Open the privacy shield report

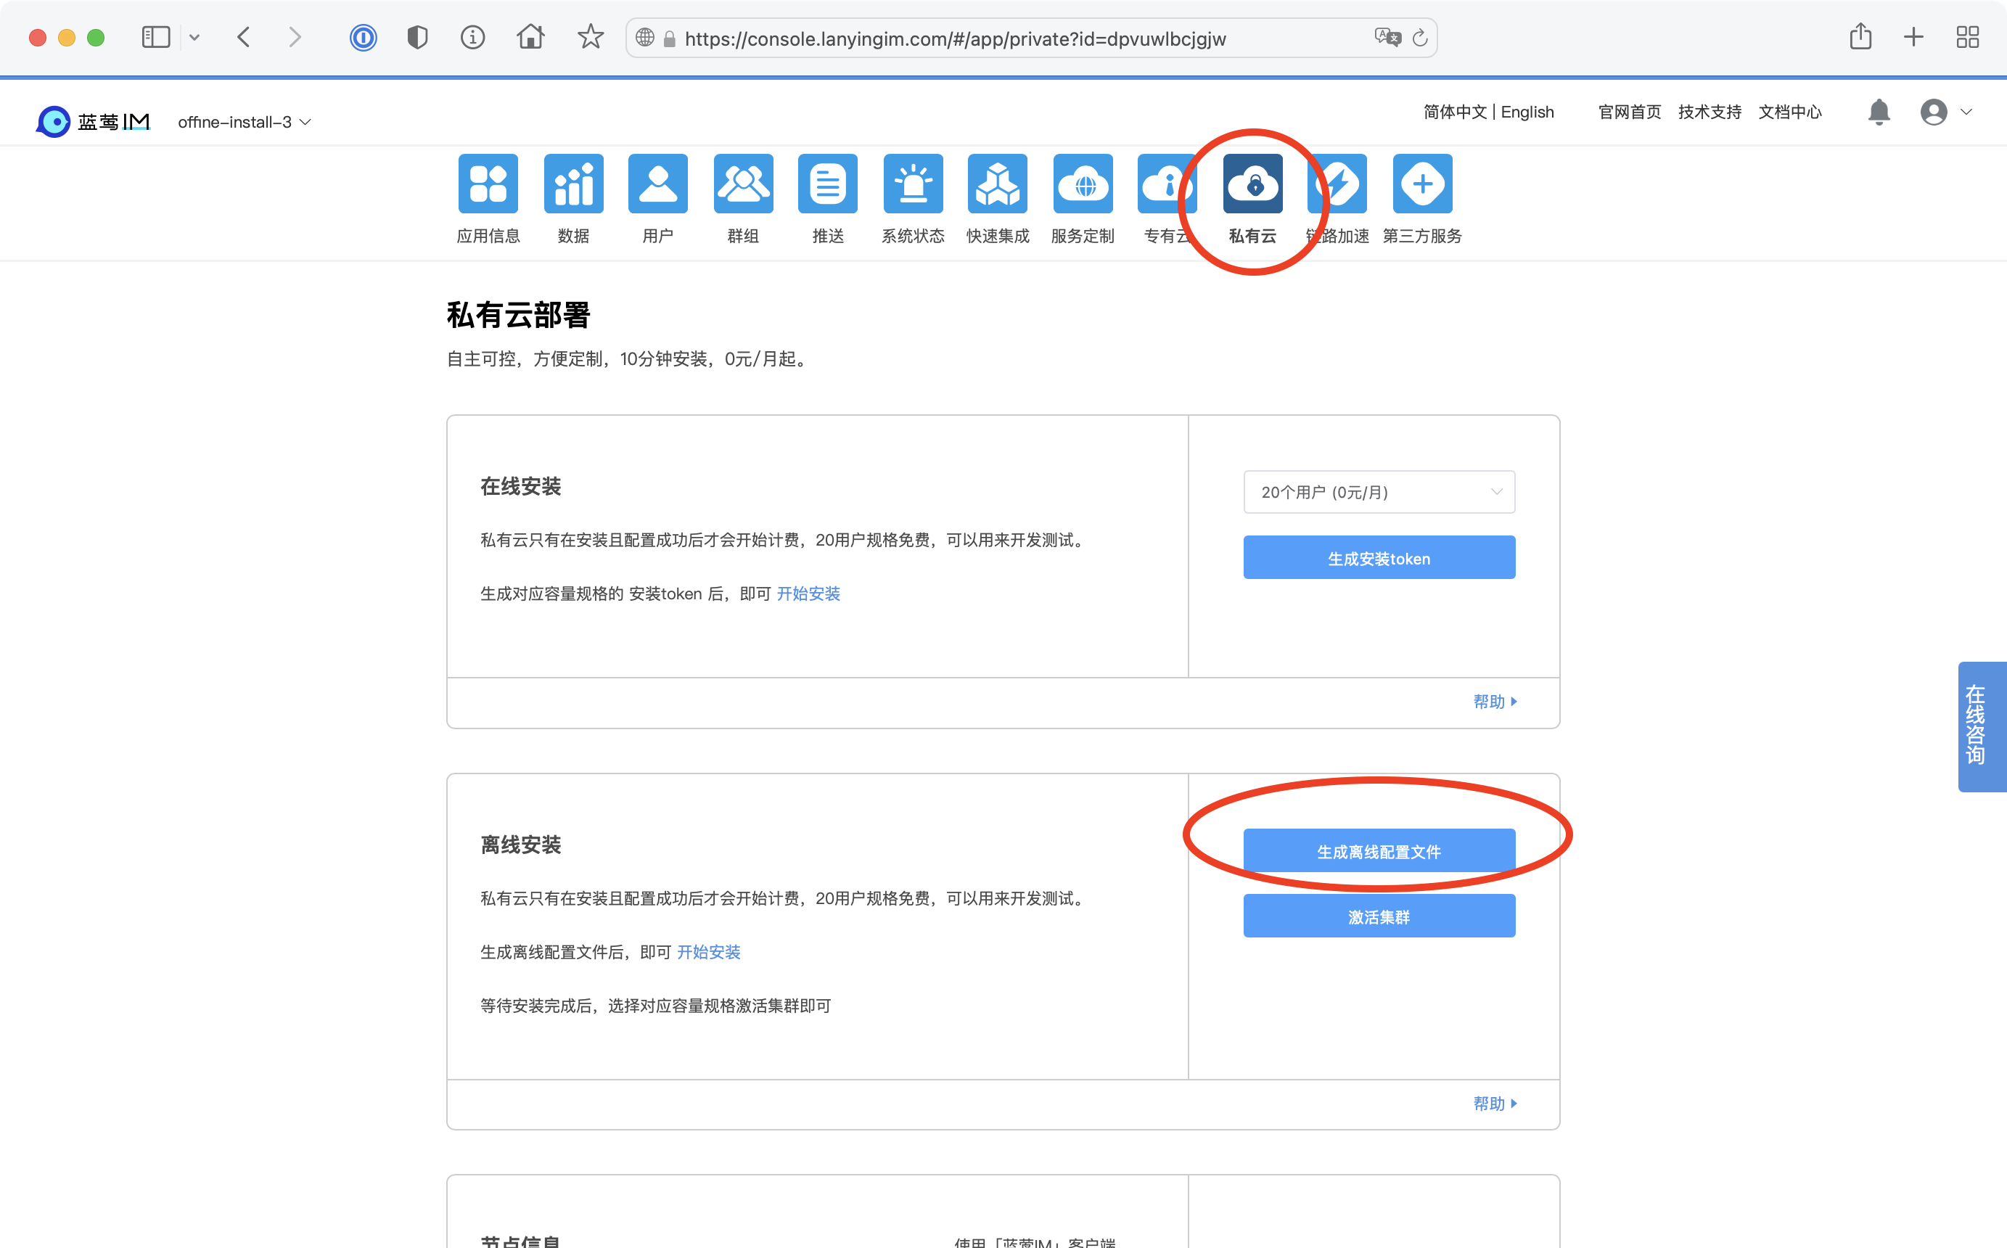pyautogui.click(x=417, y=37)
